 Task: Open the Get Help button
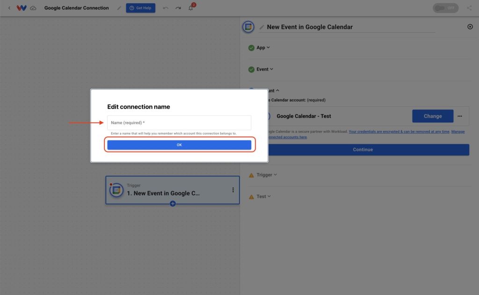(x=140, y=8)
